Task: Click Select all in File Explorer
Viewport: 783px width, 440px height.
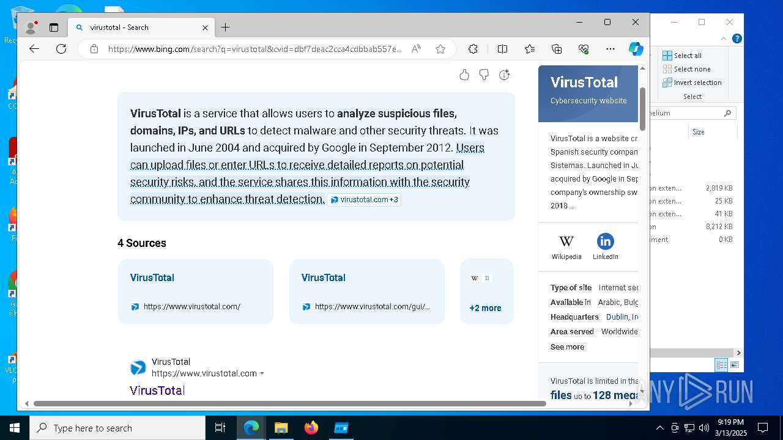Action: [682, 56]
